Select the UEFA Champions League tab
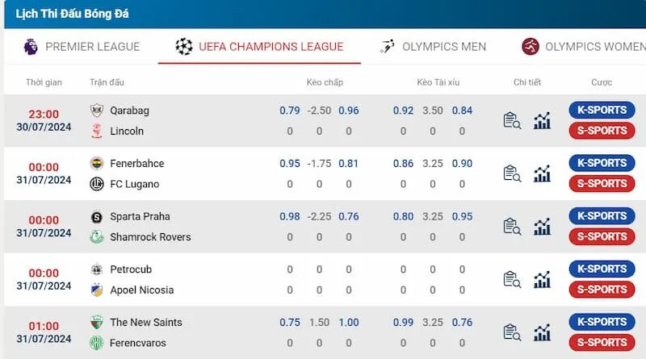The width and height of the screenshot is (646, 359). pos(259,47)
